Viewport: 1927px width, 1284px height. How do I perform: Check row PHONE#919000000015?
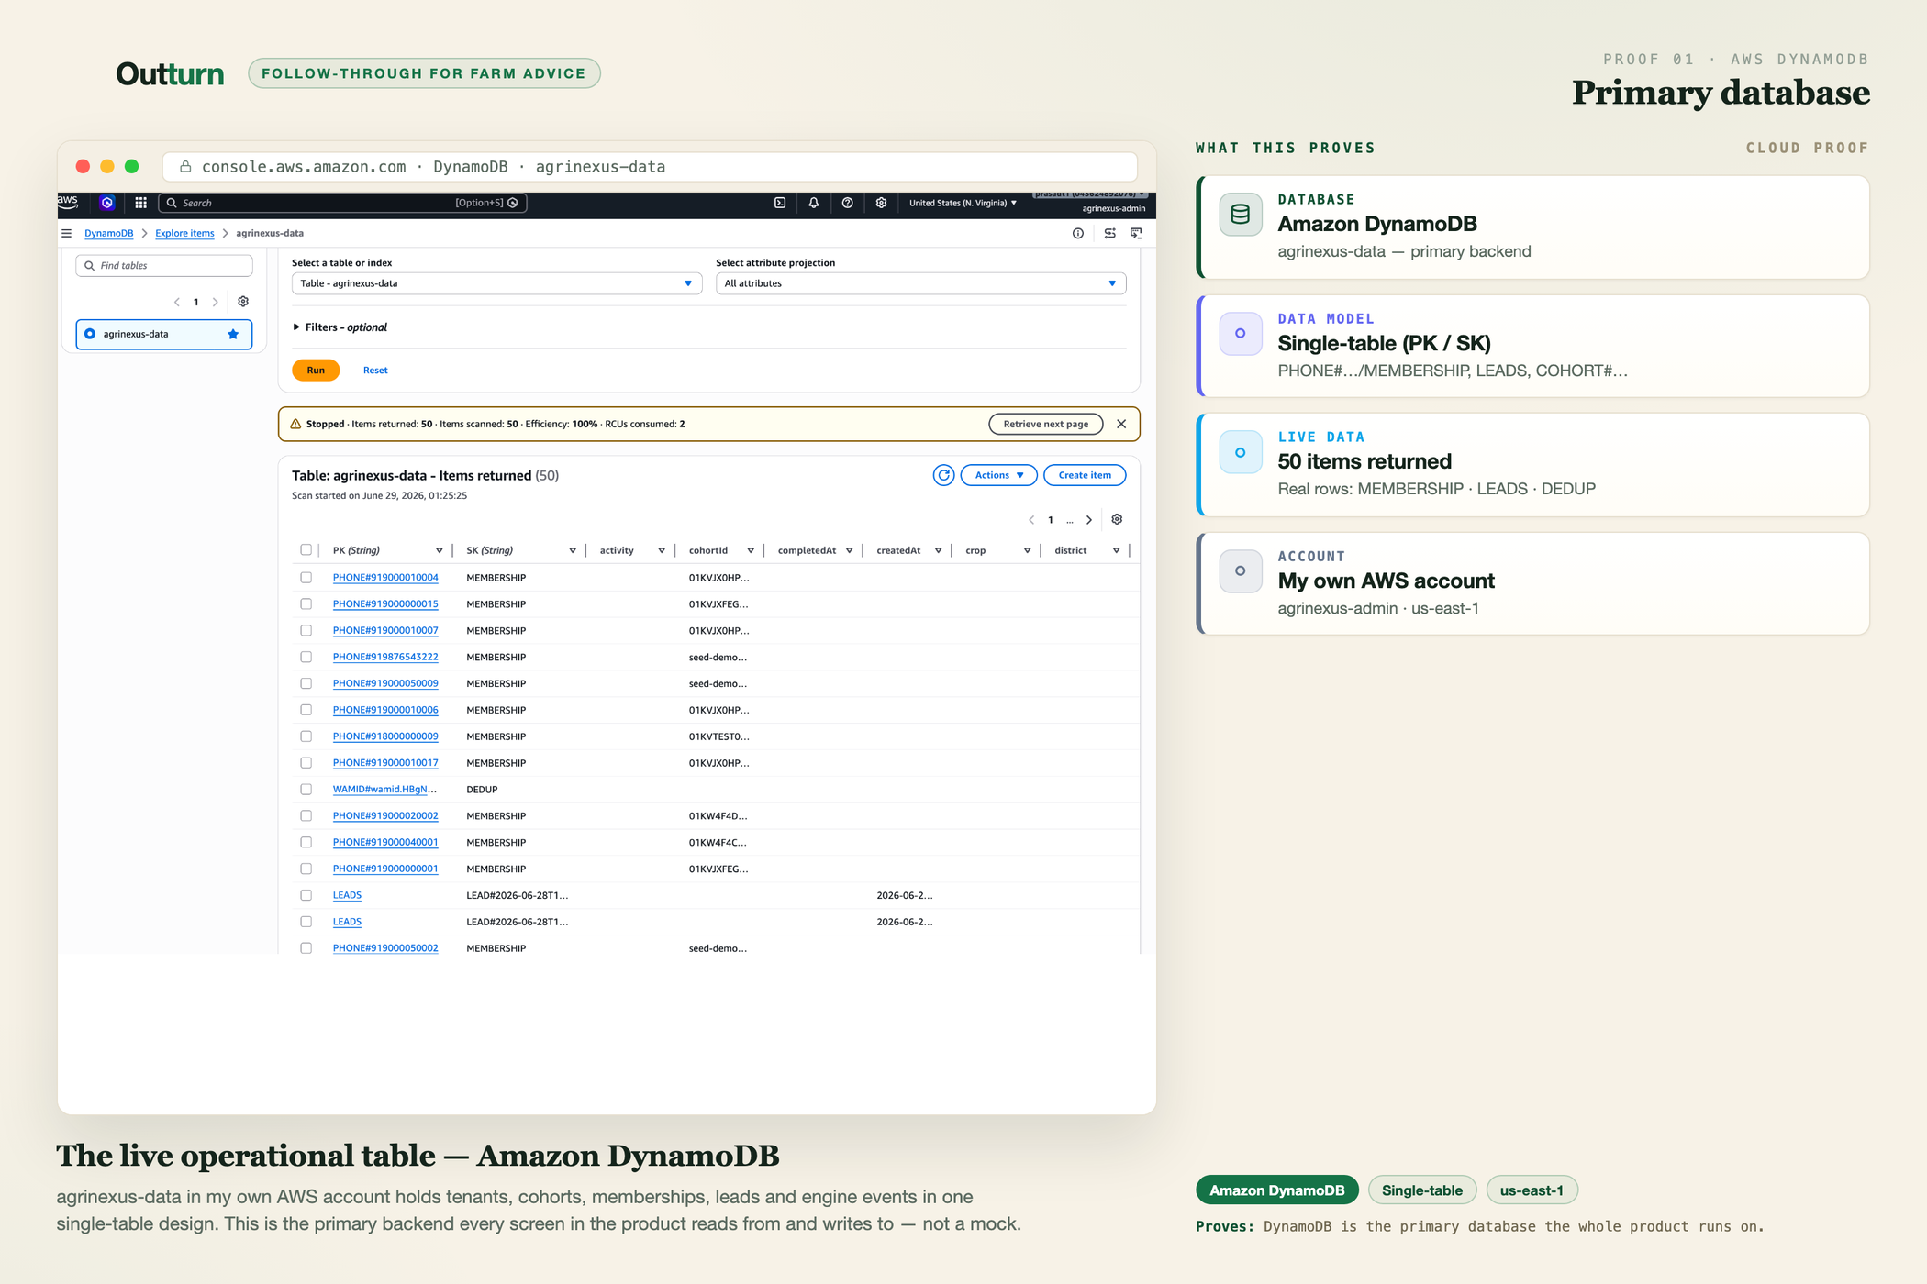(x=306, y=604)
